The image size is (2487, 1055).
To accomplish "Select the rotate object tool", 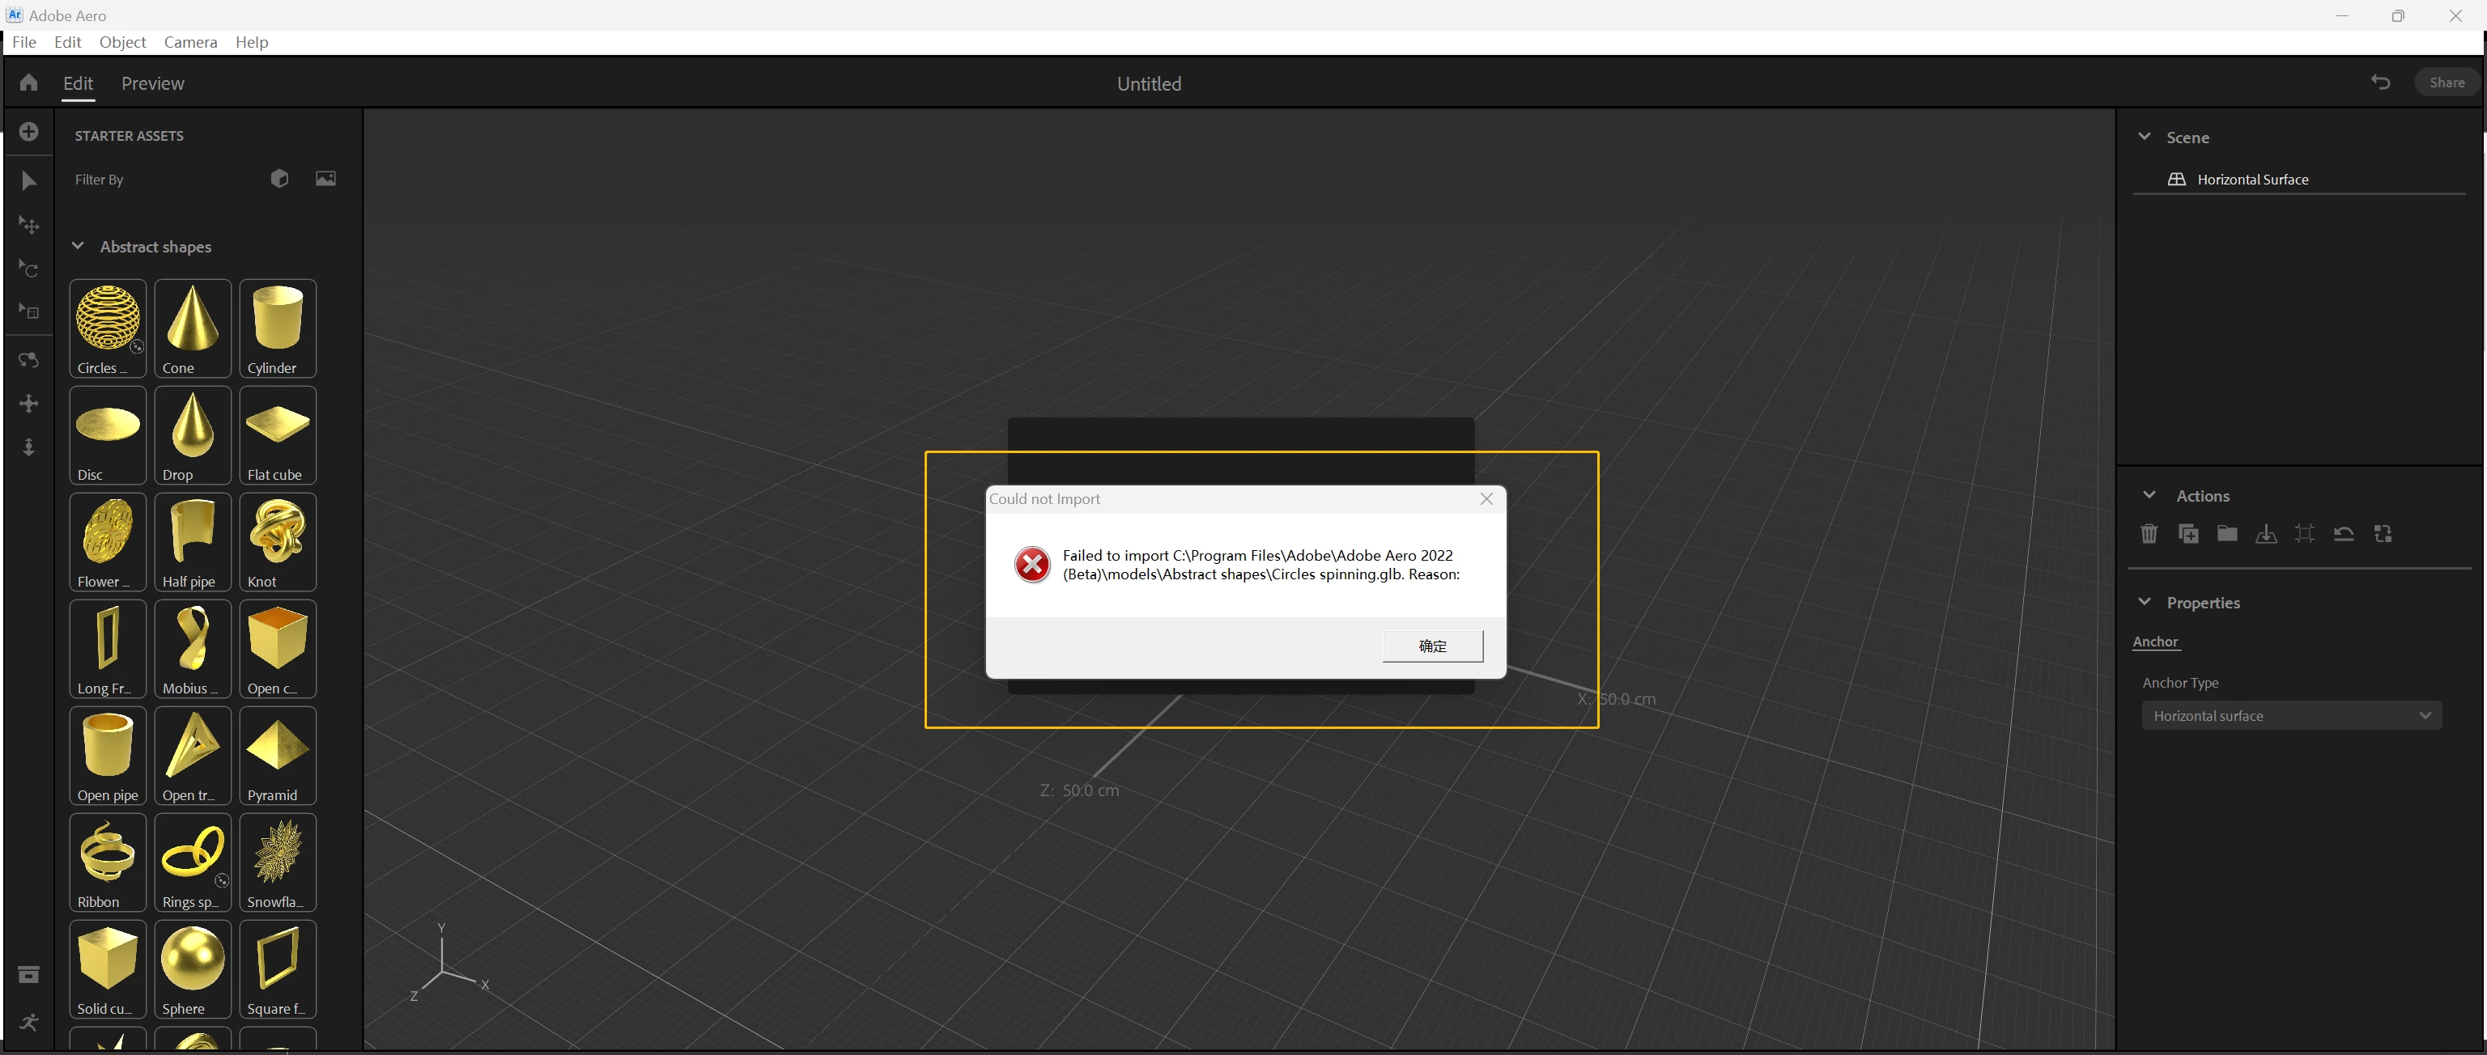I will [x=29, y=269].
